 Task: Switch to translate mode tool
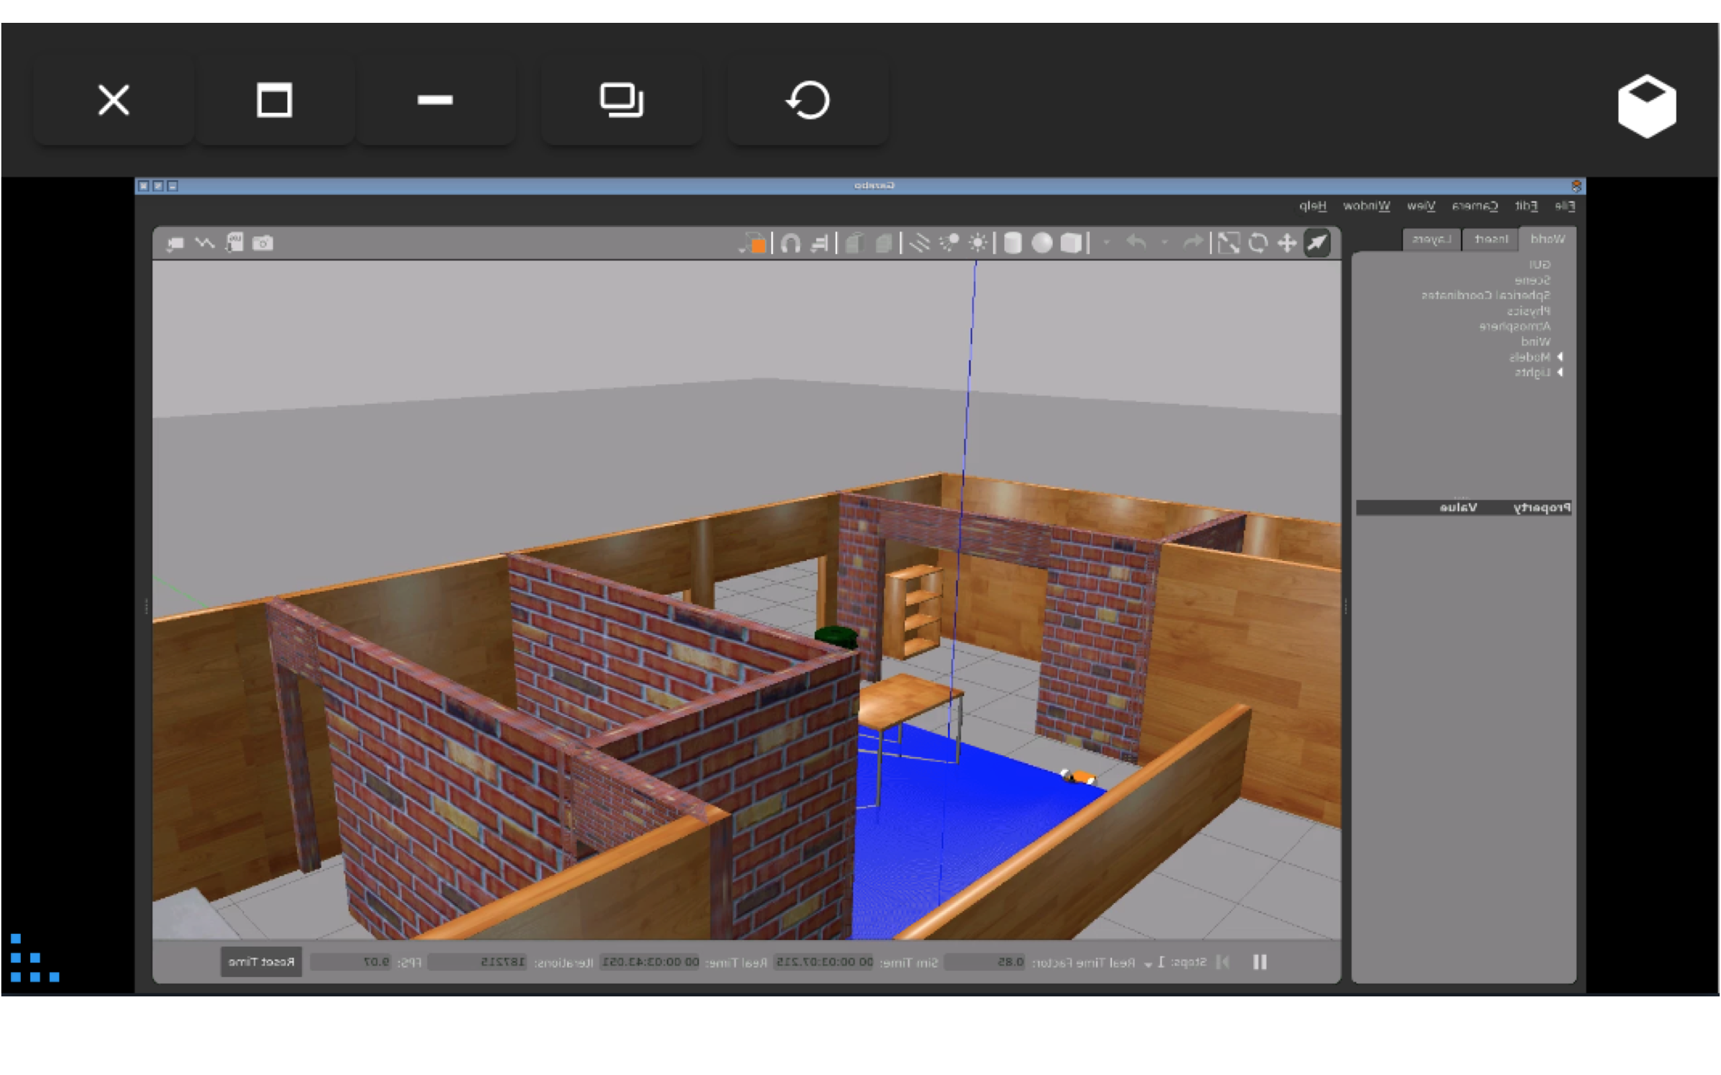coord(1287,243)
